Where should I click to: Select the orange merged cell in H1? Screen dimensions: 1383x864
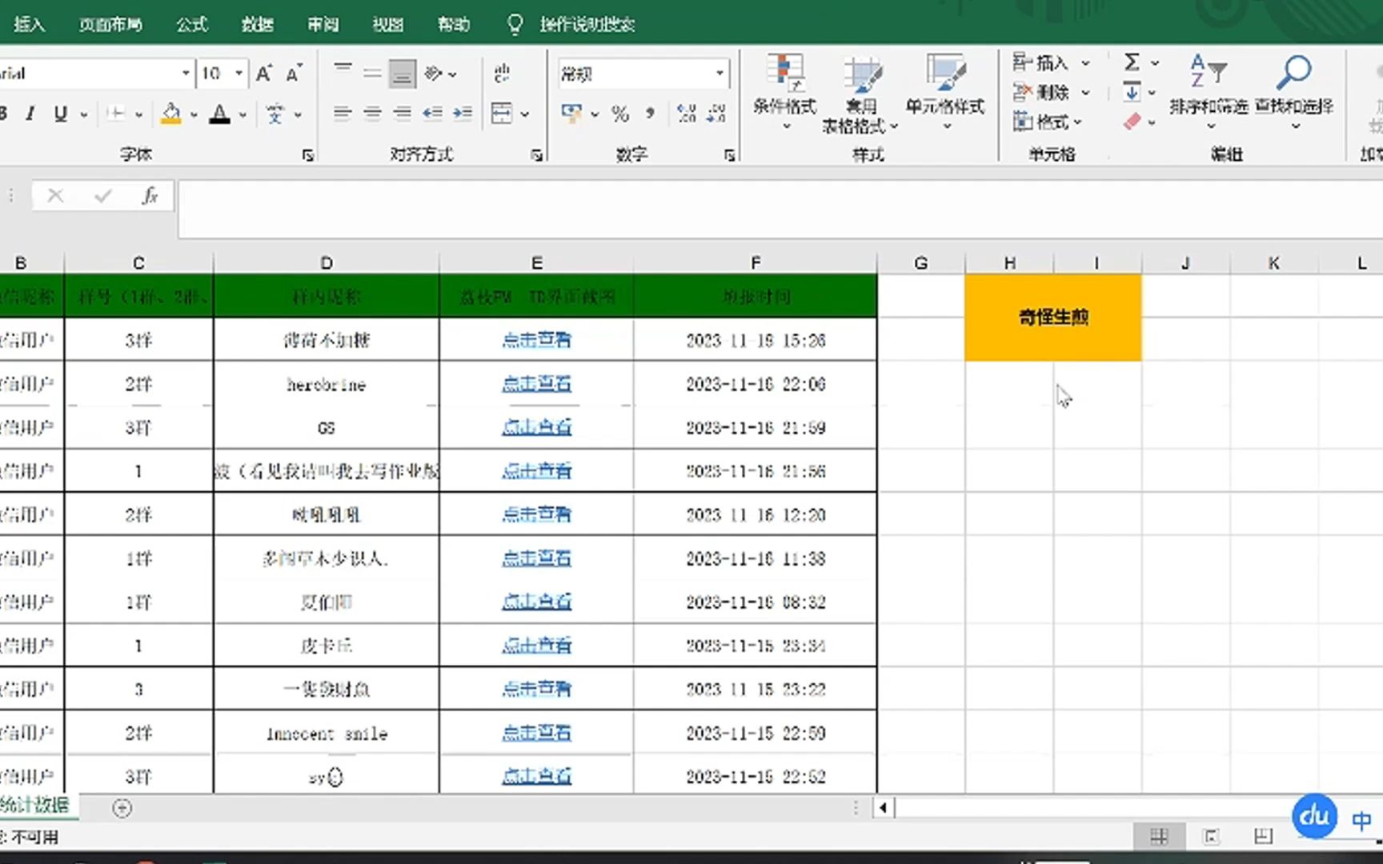(x=1053, y=318)
